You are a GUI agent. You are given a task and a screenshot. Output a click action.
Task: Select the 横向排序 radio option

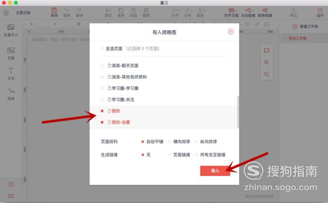coord(170,141)
